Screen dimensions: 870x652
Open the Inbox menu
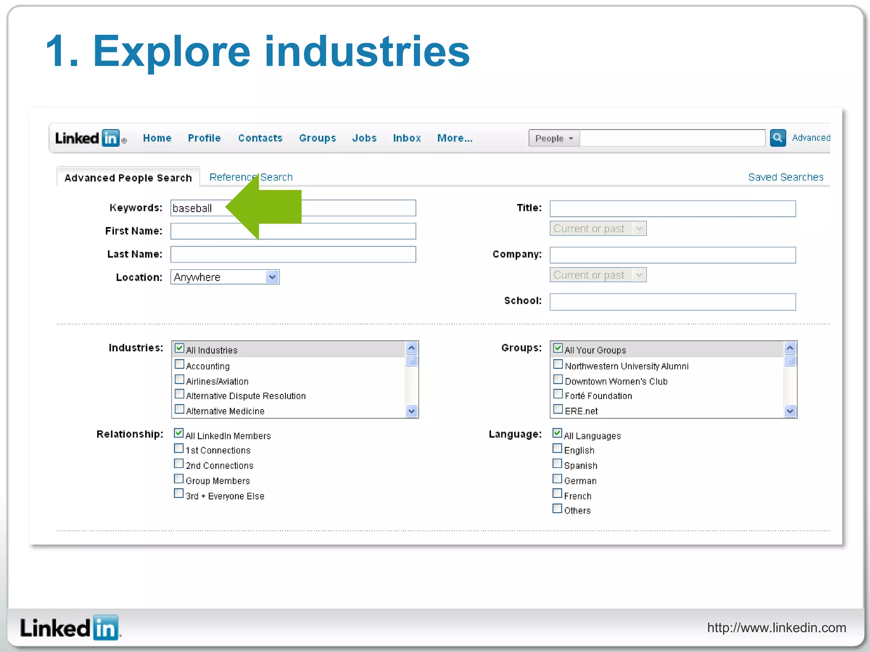click(x=407, y=138)
